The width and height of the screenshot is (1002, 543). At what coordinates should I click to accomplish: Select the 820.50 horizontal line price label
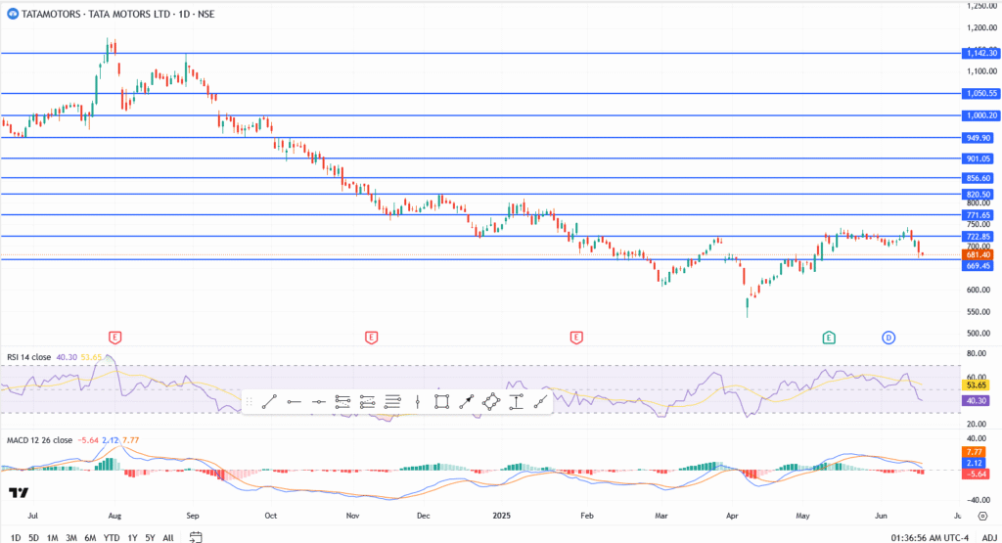pyautogui.click(x=978, y=194)
